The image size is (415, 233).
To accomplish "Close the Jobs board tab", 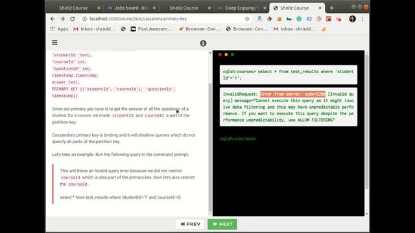I will pos(154,8).
